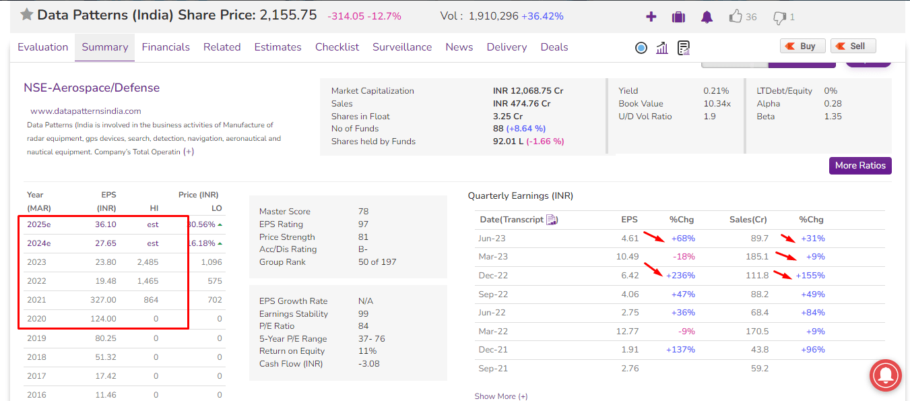Open the www.datapatternsindia.com link

86,111
